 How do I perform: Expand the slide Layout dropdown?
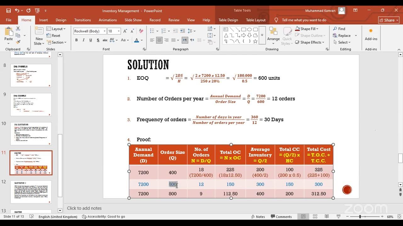click(56, 29)
